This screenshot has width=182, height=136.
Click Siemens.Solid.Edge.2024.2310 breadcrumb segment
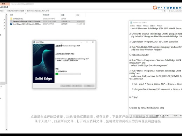tap(38, 11)
